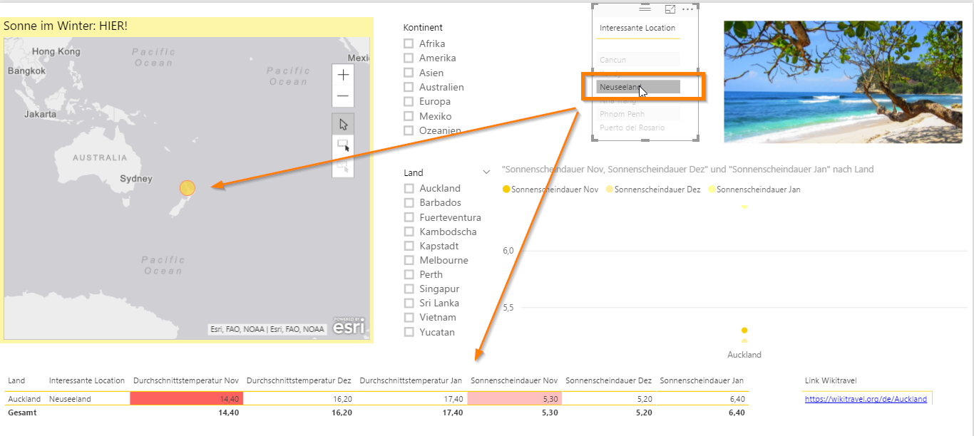
Task: Sort table by the Land column header
Action: point(16,380)
